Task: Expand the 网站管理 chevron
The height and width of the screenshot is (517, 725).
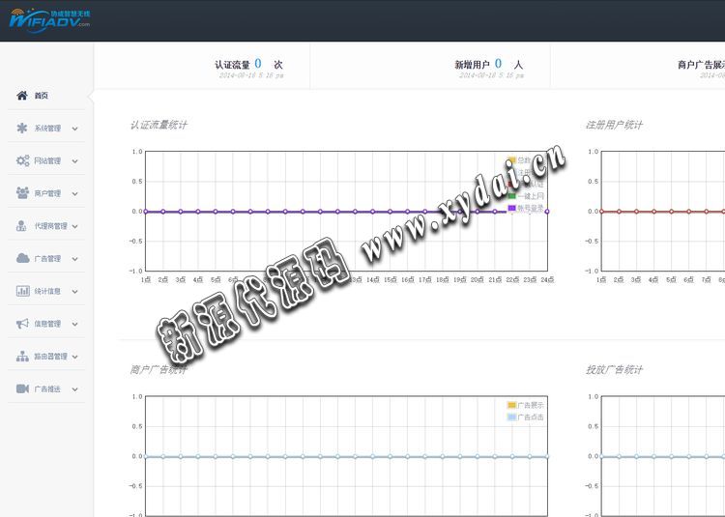Action: coord(74,161)
